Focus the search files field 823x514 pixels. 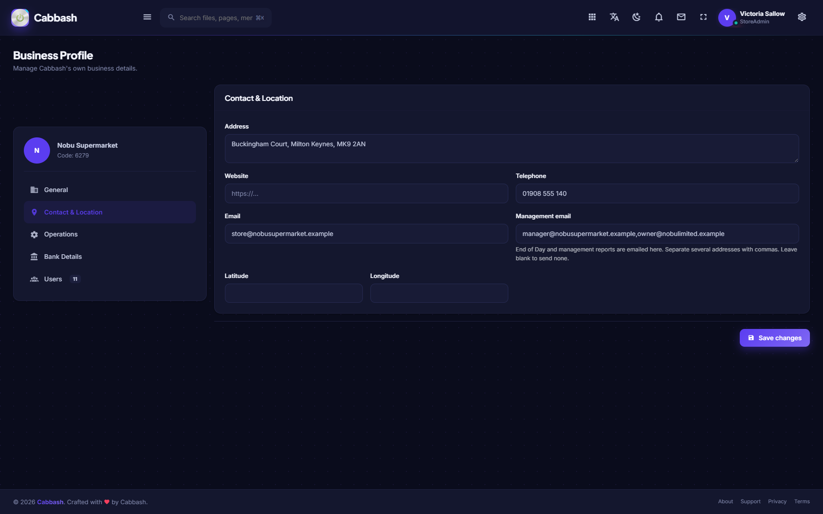(x=216, y=18)
